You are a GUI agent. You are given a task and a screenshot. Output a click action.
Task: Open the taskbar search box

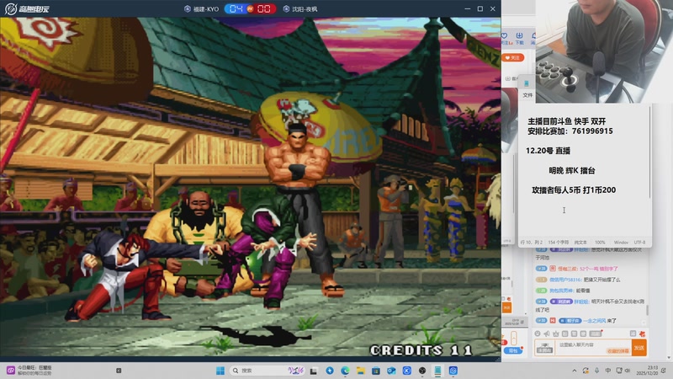268,371
